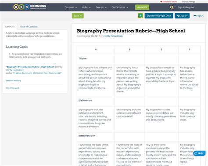
Task: Click the Add OER button
Action: coord(142,7)
